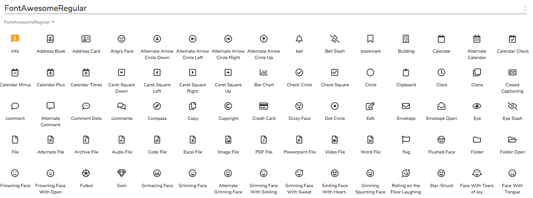Select the Star-Struck face icon

[441, 173]
